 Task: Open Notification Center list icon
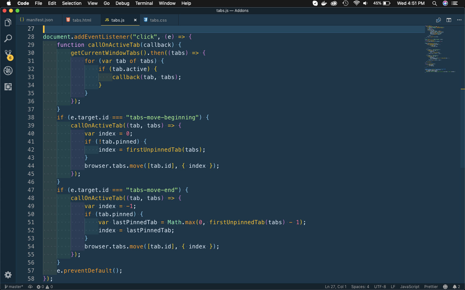pos(455,3)
